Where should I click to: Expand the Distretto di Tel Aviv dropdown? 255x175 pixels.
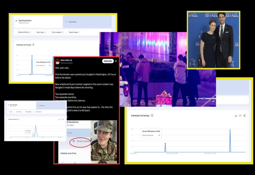tap(25, 32)
